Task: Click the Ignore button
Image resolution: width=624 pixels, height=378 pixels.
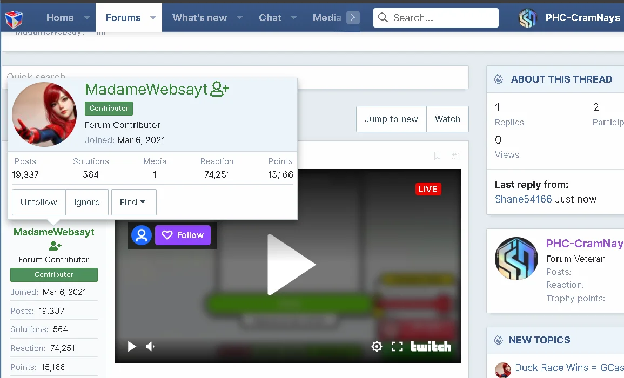Action: click(87, 202)
